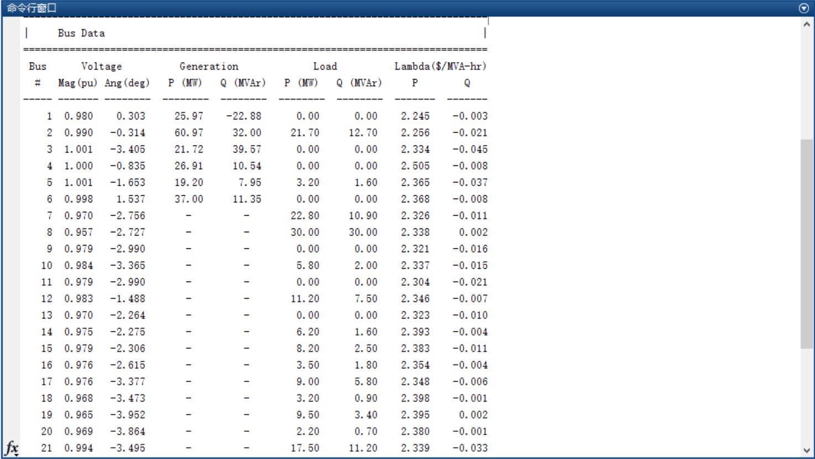
Task: Click bus 16 load P value 3.50
Action: click(x=308, y=365)
